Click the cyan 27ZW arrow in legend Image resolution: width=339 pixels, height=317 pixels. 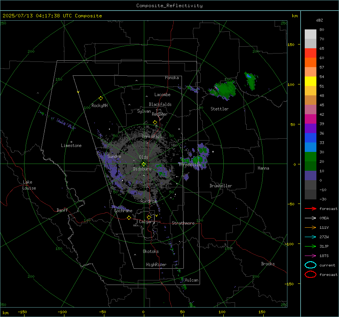(x=310, y=237)
